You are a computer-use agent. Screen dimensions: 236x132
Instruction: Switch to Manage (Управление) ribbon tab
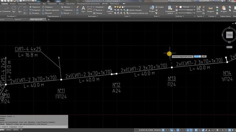[52, 4]
